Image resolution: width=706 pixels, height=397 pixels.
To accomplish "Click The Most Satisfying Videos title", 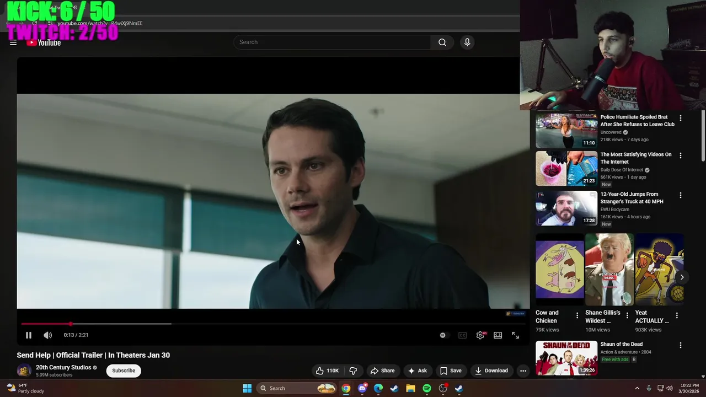I will 636,158.
